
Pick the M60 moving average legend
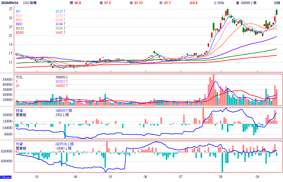pos(19,24)
